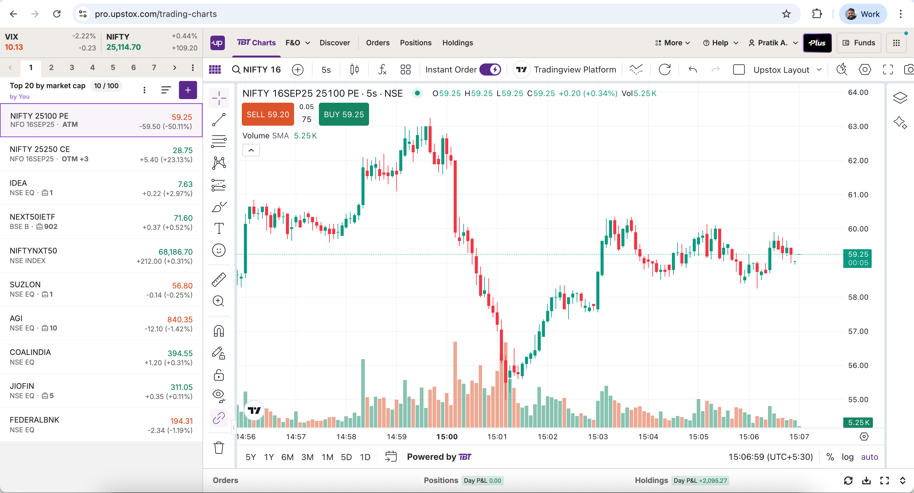Open the Help dropdown
The image size is (914, 493).
point(721,43)
